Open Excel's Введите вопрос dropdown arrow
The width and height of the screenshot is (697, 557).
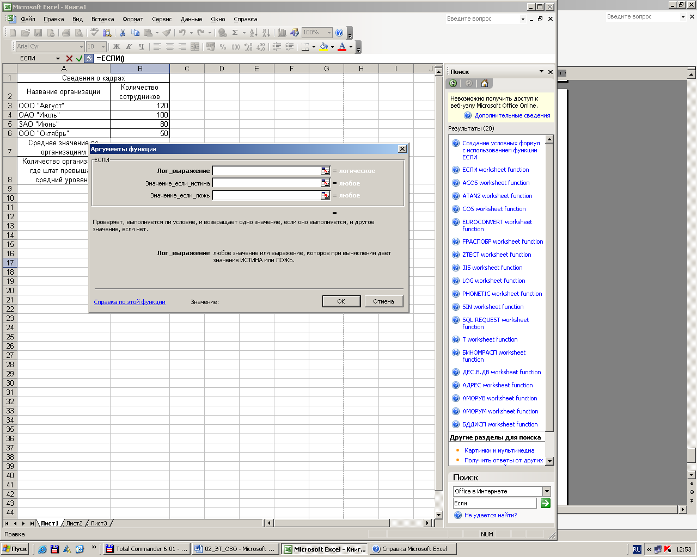pyautogui.click(x=523, y=19)
